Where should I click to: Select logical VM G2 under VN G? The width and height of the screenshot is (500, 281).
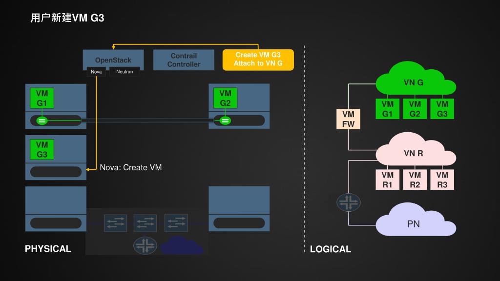tap(415, 109)
